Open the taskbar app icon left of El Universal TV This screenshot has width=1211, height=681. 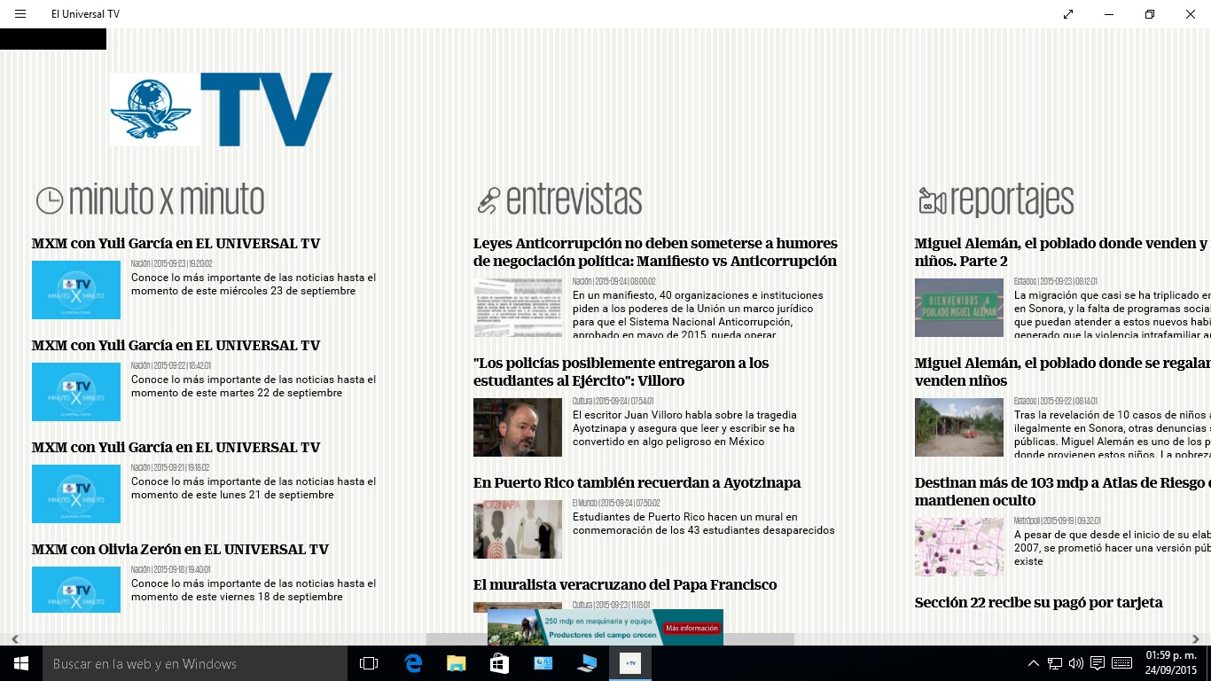coord(587,663)
